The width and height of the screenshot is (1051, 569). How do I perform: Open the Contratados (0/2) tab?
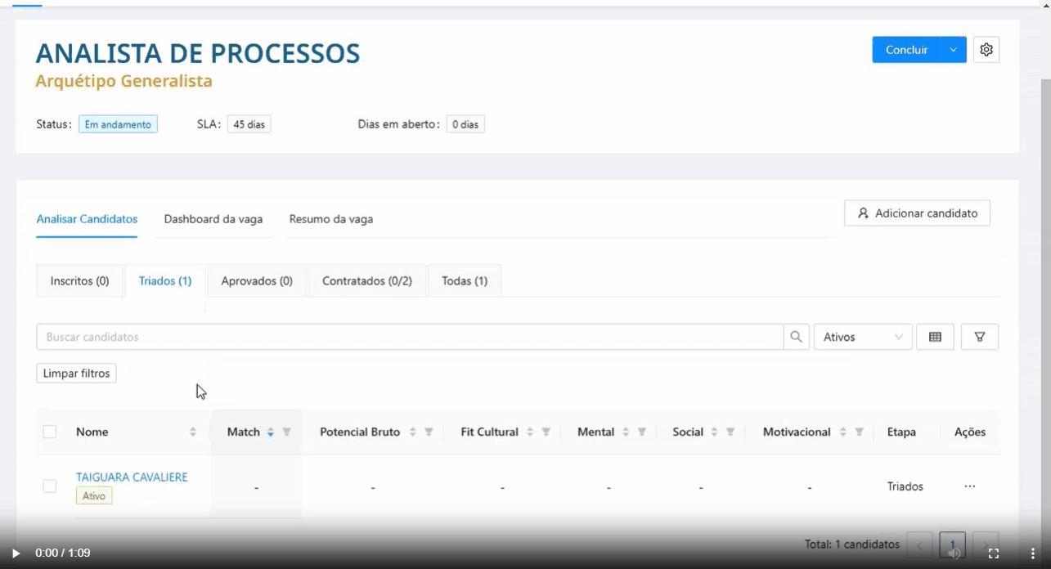pos(367,280)
